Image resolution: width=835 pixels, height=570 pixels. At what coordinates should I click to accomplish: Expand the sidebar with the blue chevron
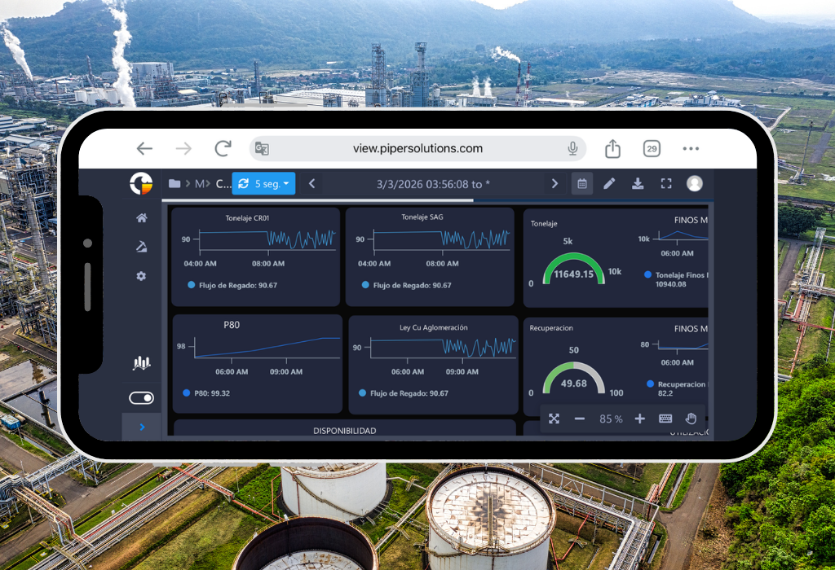[142, 427]
